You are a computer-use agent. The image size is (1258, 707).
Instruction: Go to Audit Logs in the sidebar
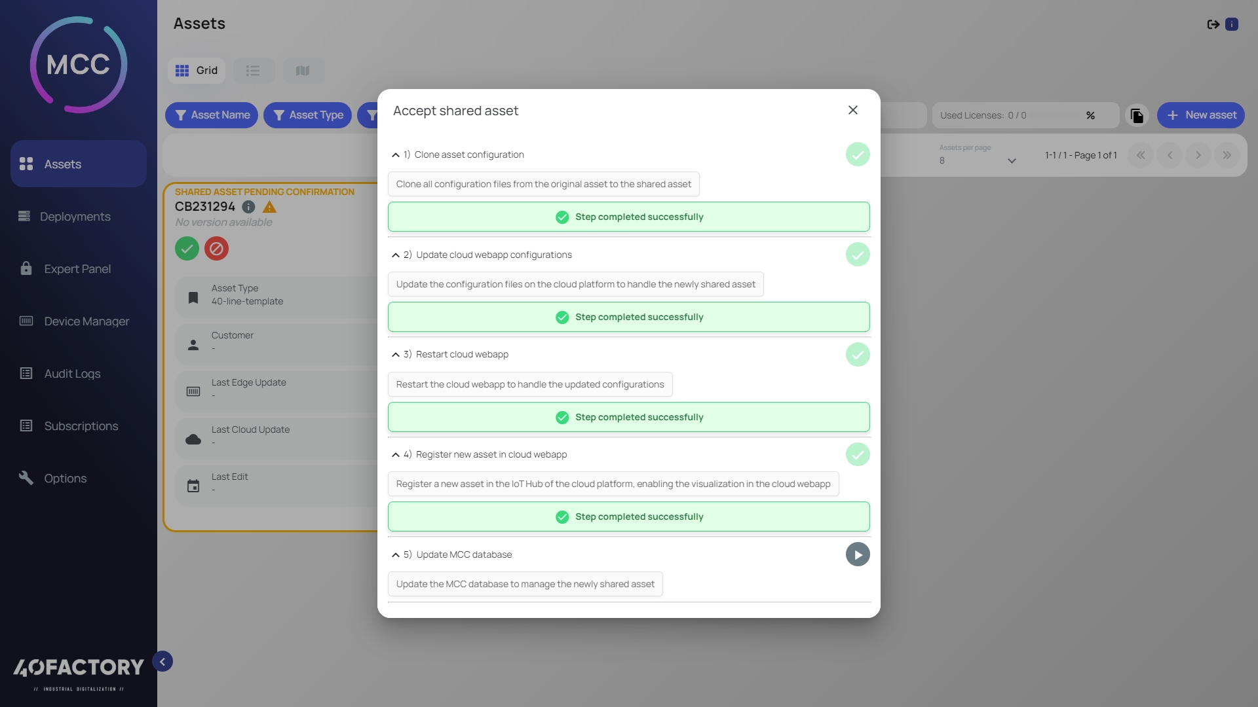(72, 374)
